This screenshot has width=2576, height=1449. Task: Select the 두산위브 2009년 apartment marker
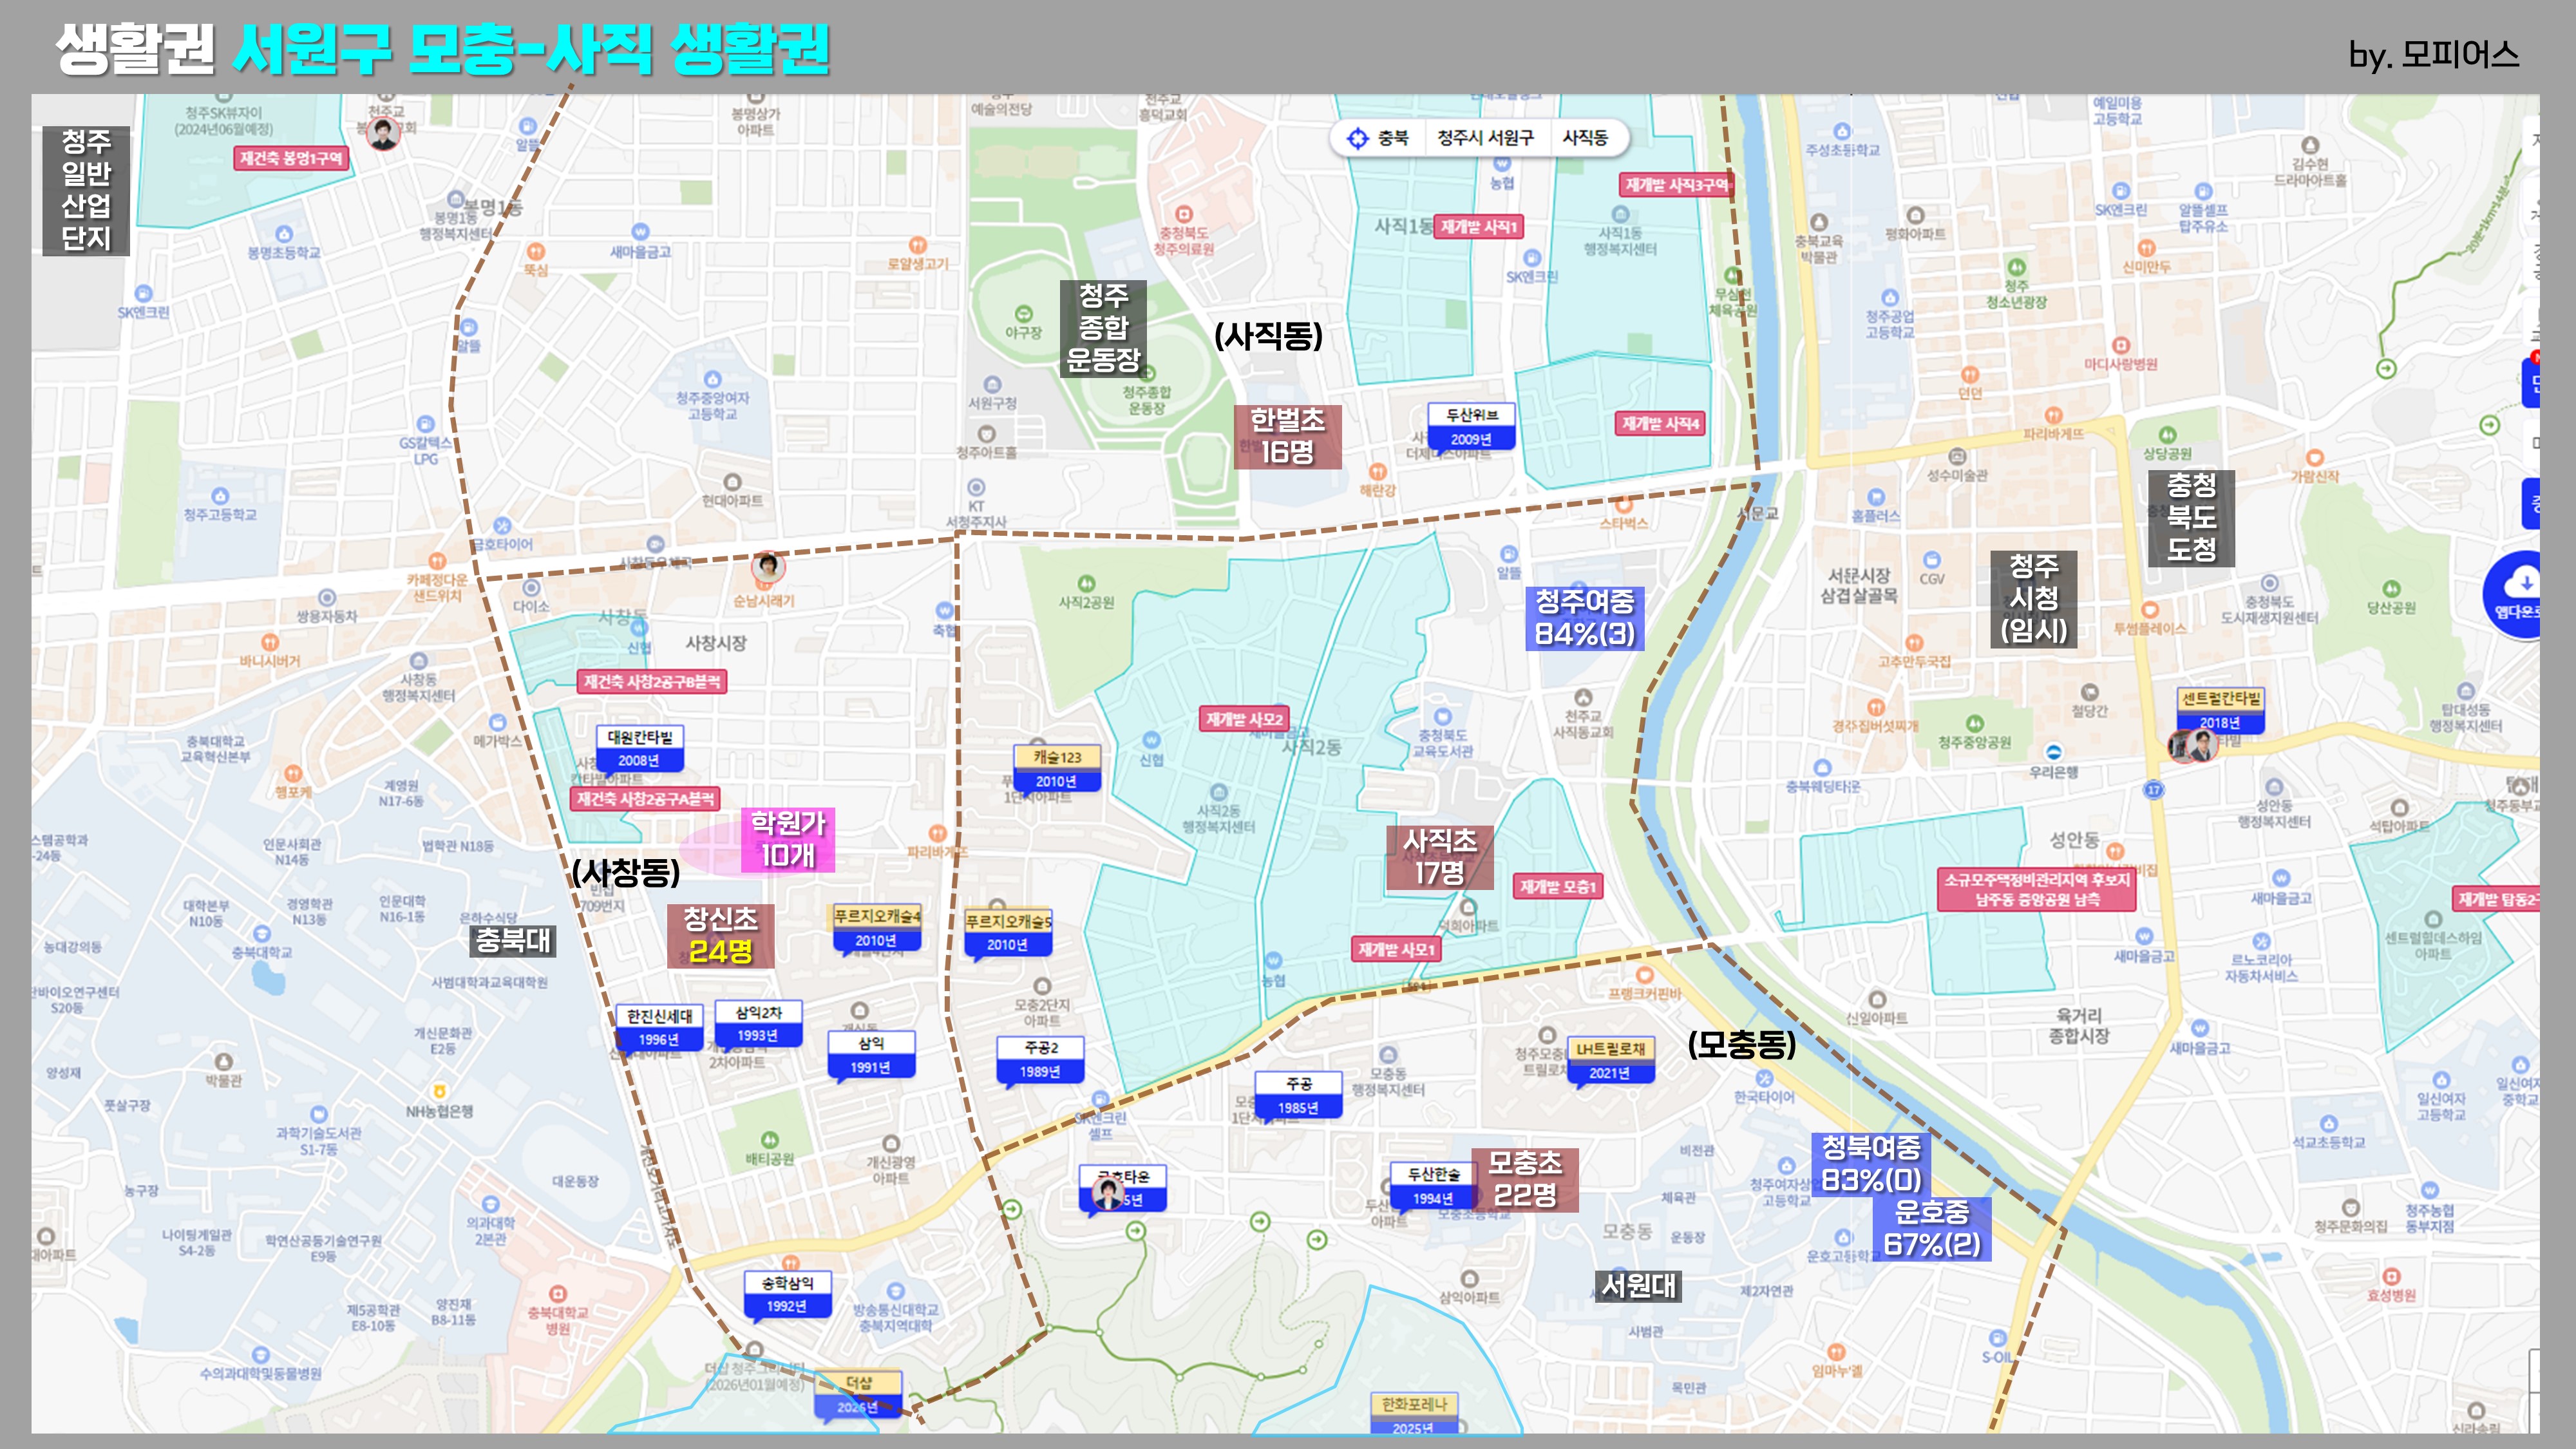pyautogui.click(x=1471, y=426)
